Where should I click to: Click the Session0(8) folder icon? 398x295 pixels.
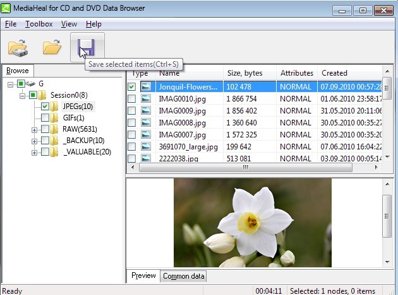(42, 95)
